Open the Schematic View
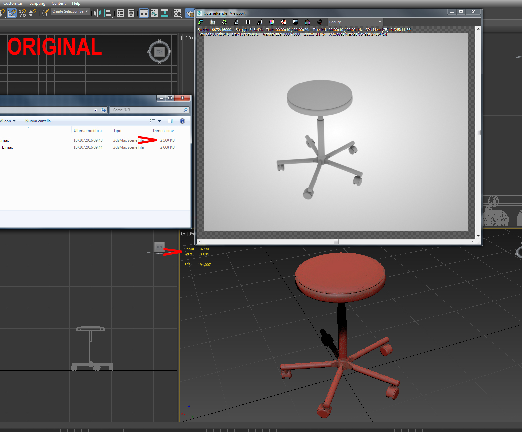 tap(165, 13)
